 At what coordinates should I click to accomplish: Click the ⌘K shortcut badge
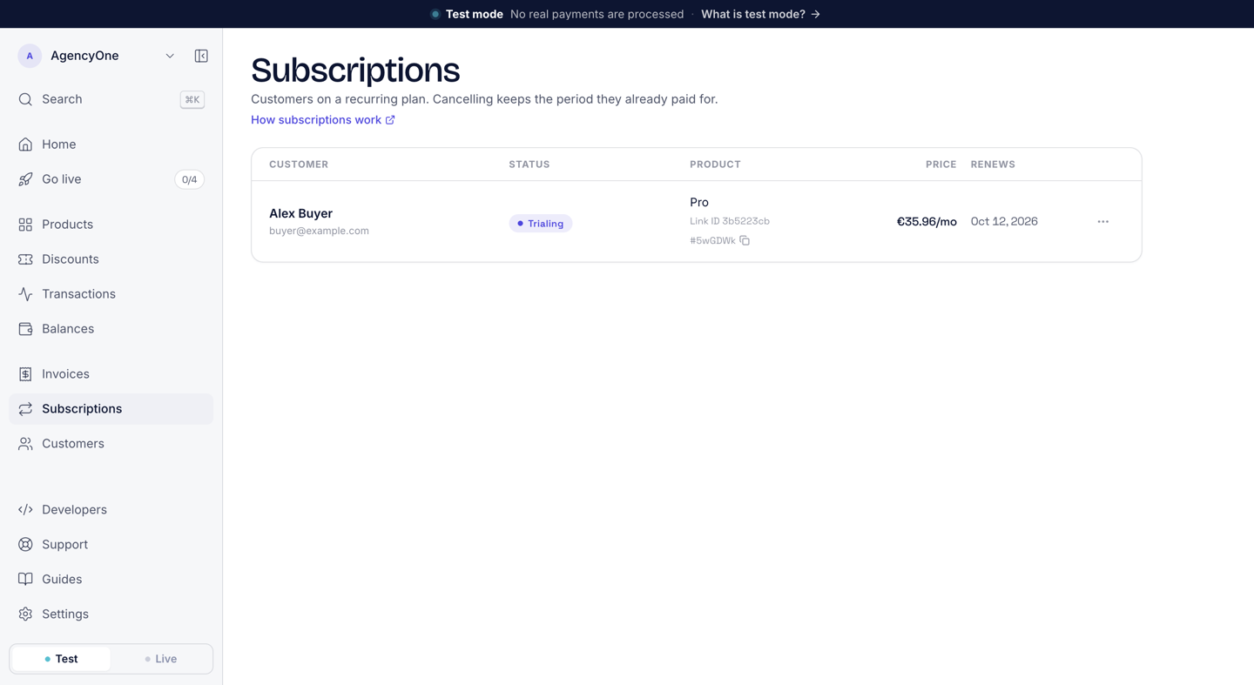tap(192, 99)
